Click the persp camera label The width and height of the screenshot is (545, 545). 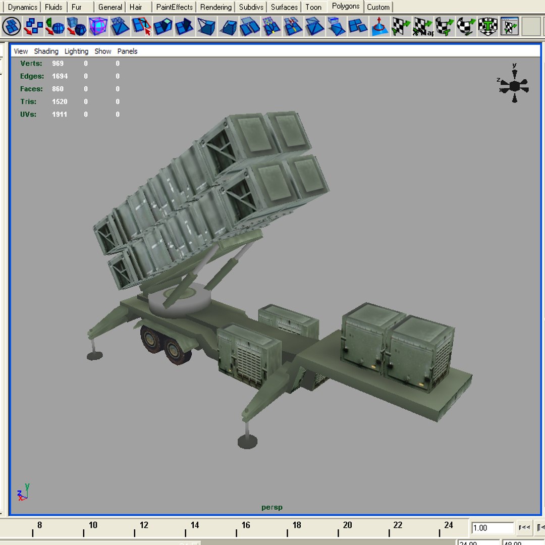click(x=272, y=507)
